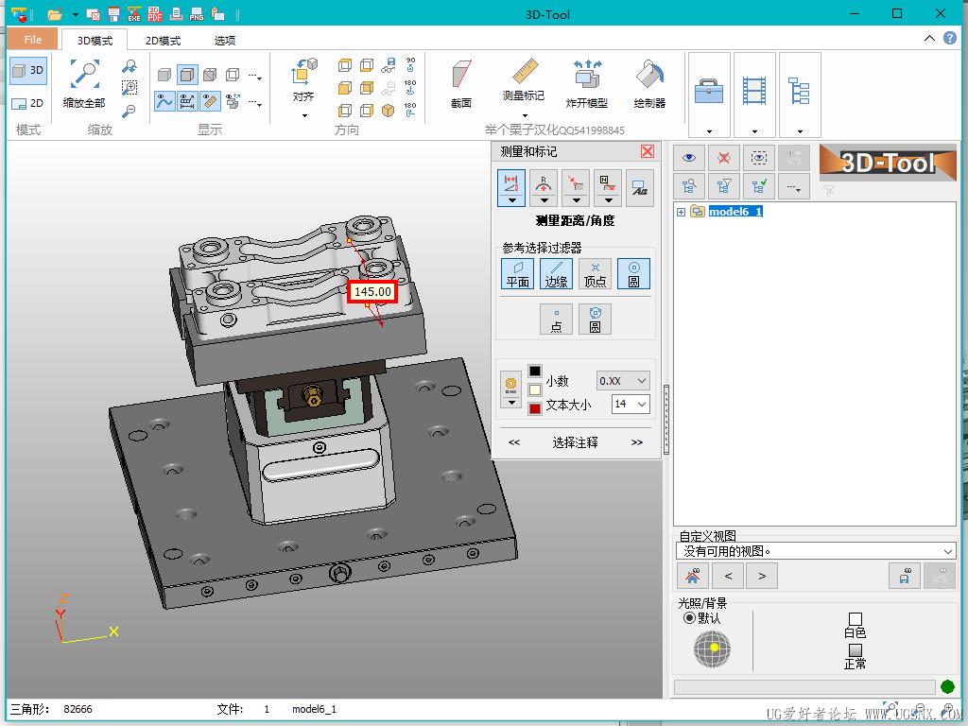
Task: Open tree structure panel dropdown
Action: click(800, 131)
